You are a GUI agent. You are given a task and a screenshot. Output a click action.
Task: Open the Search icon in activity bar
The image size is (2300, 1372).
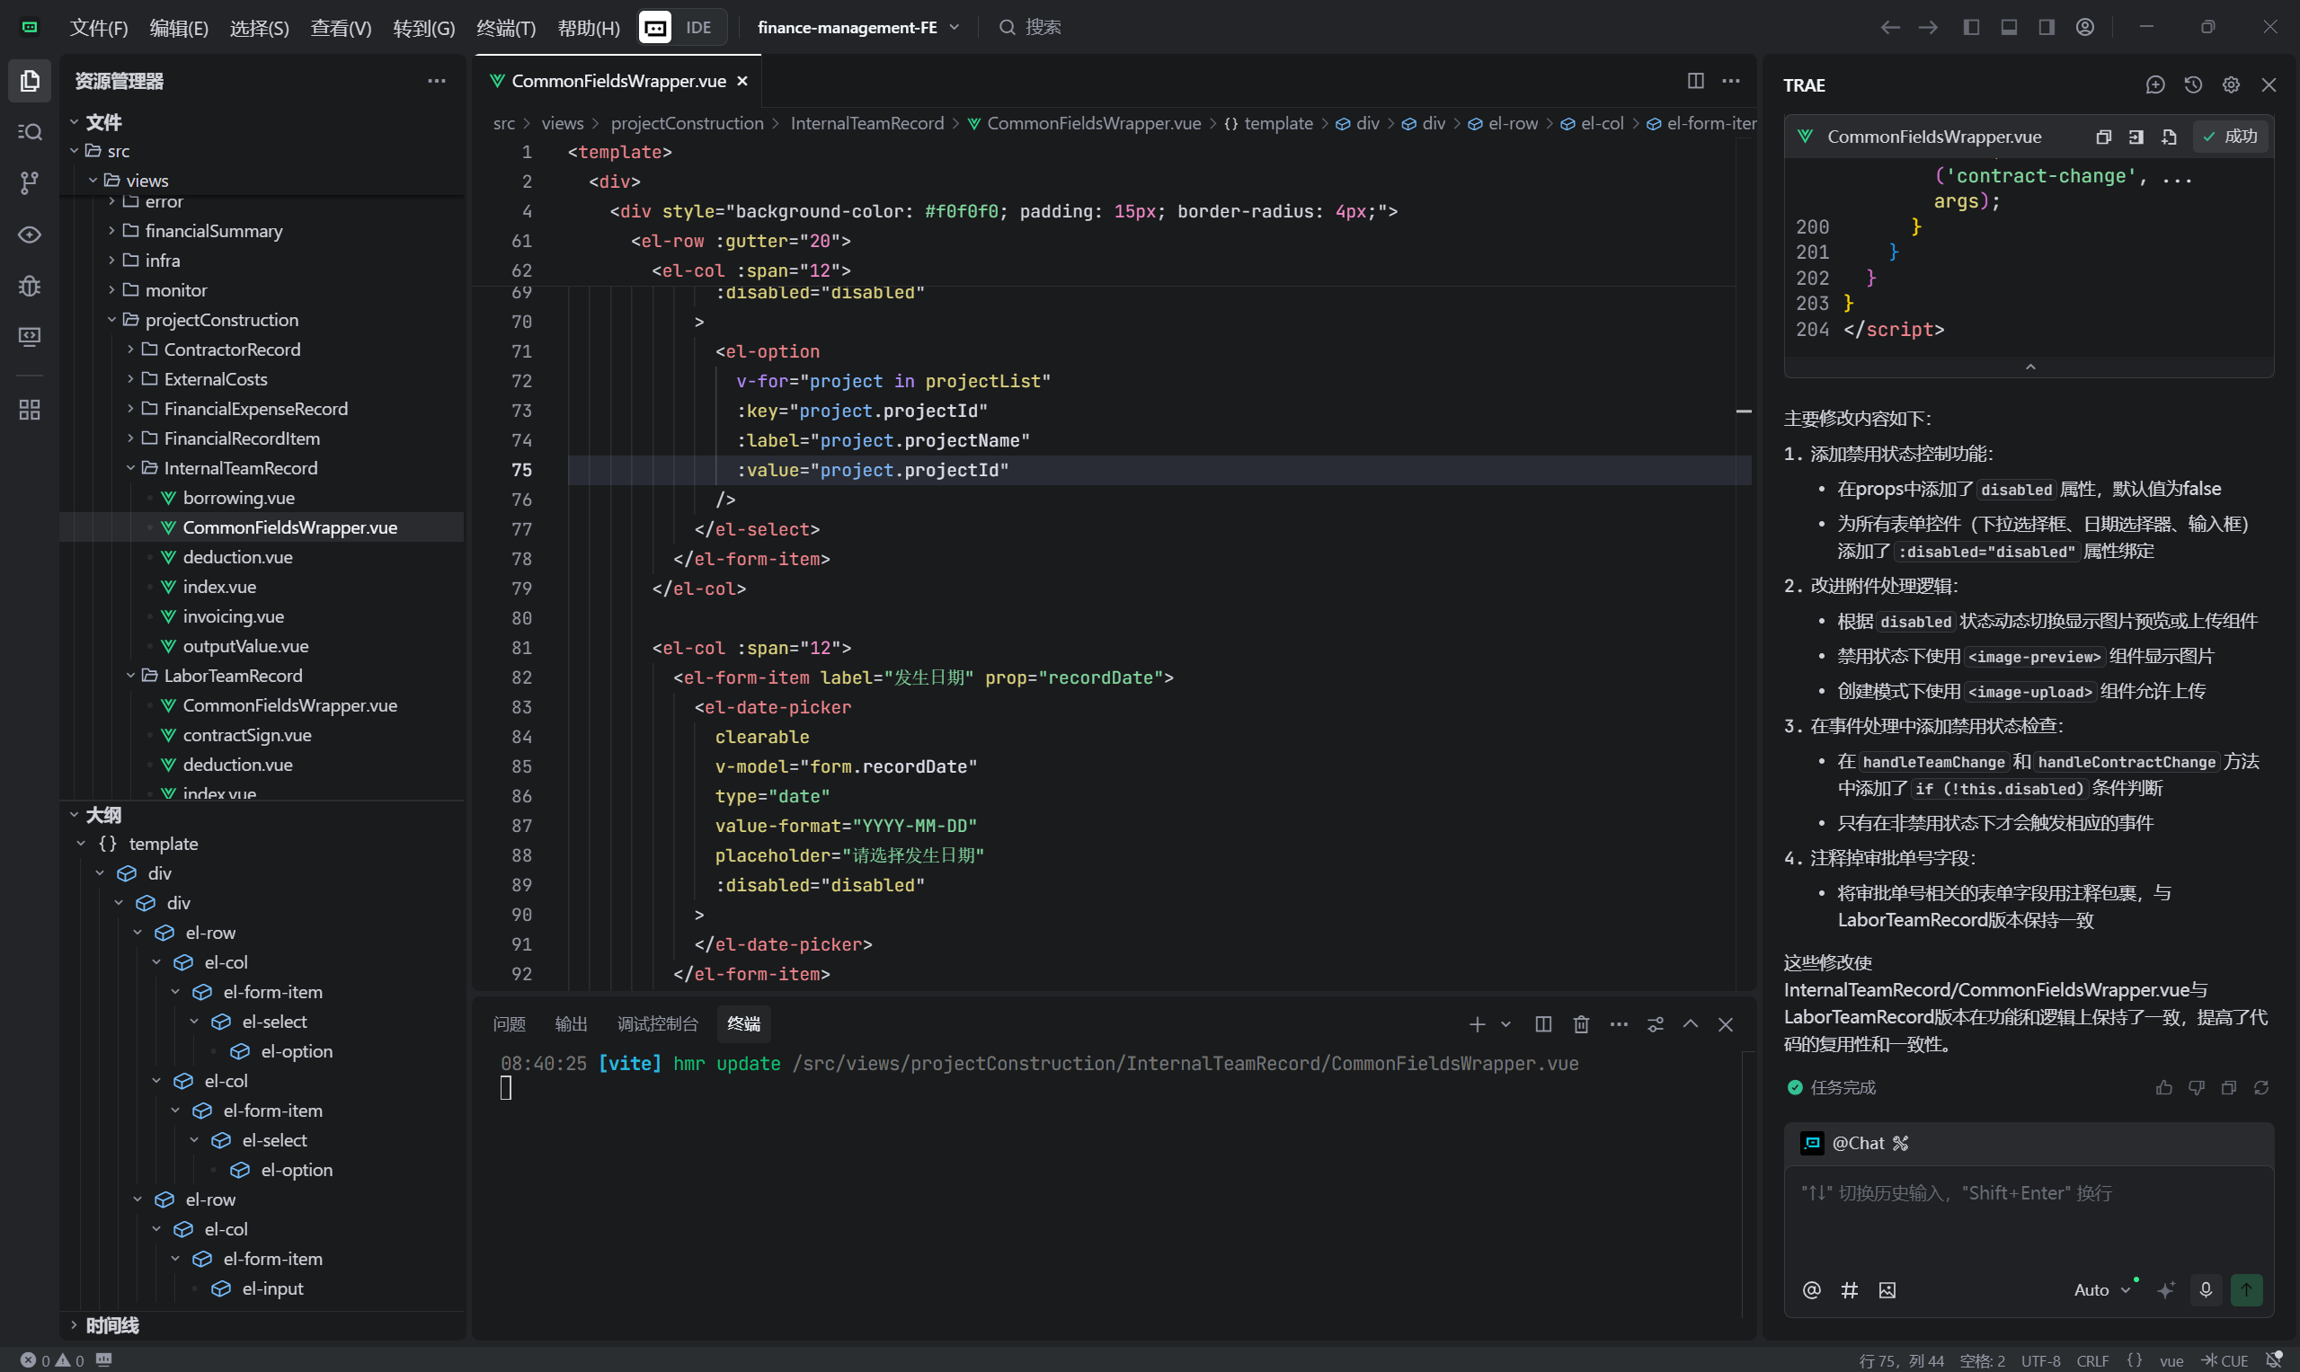(30, 132)
